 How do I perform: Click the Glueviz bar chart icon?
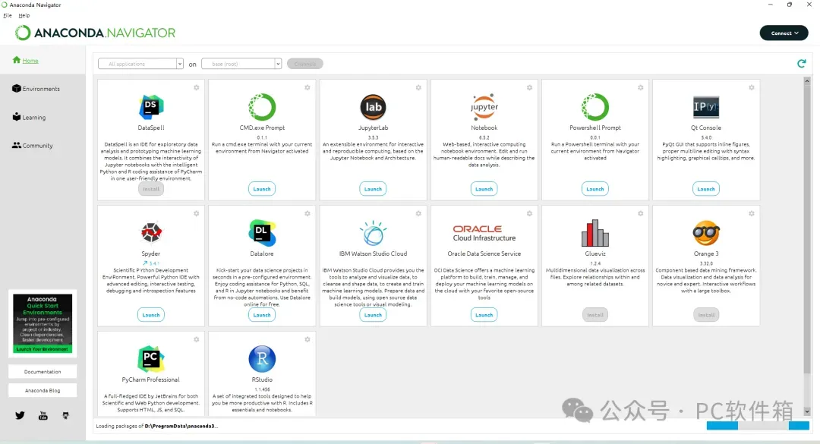(x=595, y=233)
